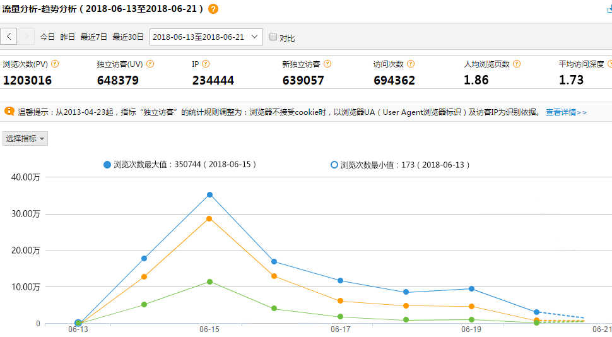Select the 最近30日 time range
Screen dimensions: 612x337
click(128, 37)
